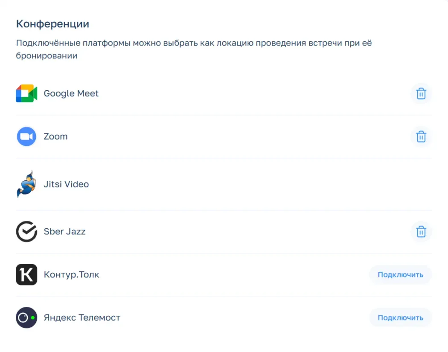Screen dimensions: 448x352
Task: Delete the Sber Jazz connection
Action: point(421,232)
